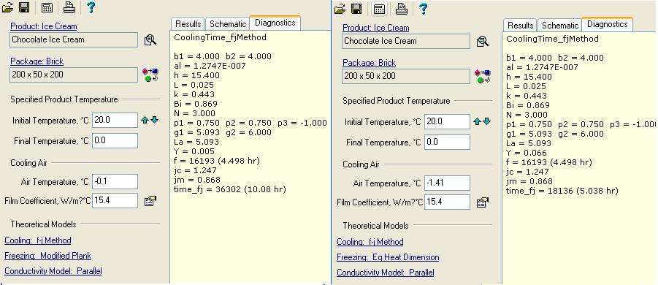Click the open folder icon in left toolbar
This screenshot has width=658, height=285.
pyautogui.click(x=7, y=7)
